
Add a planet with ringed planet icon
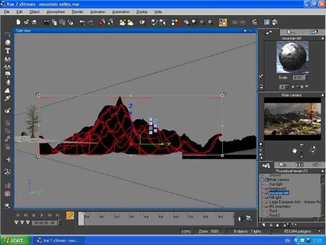tap(8, 98)
